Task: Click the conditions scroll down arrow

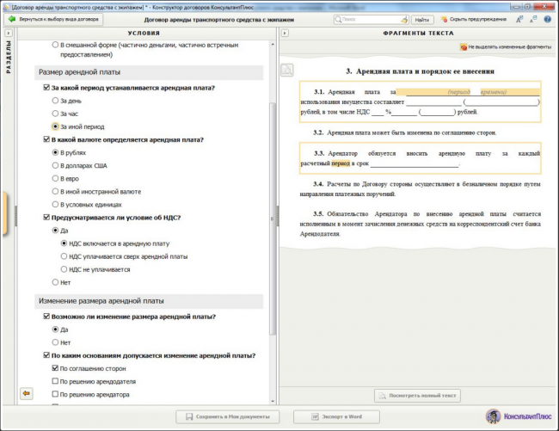Action: [273, 401]
